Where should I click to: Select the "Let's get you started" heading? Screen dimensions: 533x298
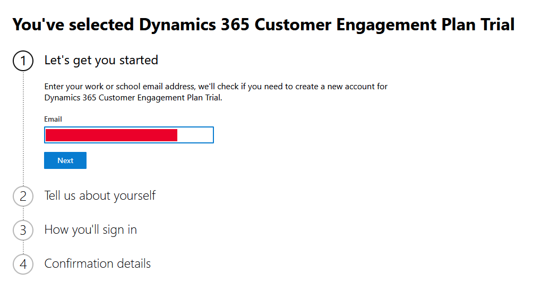[x=101, y=61]
